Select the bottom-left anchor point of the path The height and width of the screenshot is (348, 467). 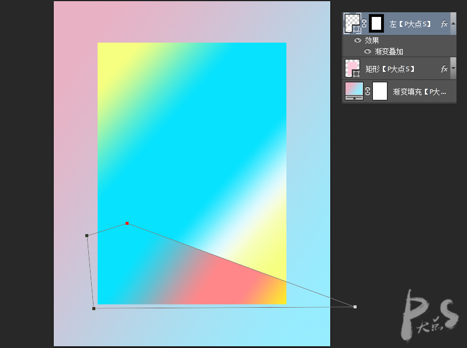pyautogui.click(x=94, y=309)
